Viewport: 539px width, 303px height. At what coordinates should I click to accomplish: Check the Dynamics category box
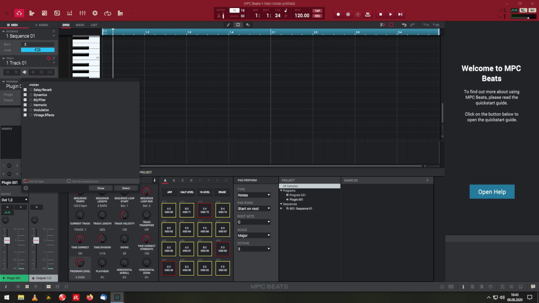click(26, 95)
